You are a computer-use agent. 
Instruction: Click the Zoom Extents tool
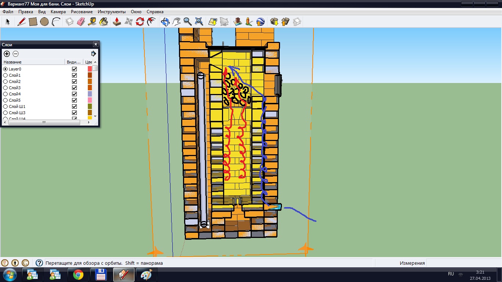(199, 22)
